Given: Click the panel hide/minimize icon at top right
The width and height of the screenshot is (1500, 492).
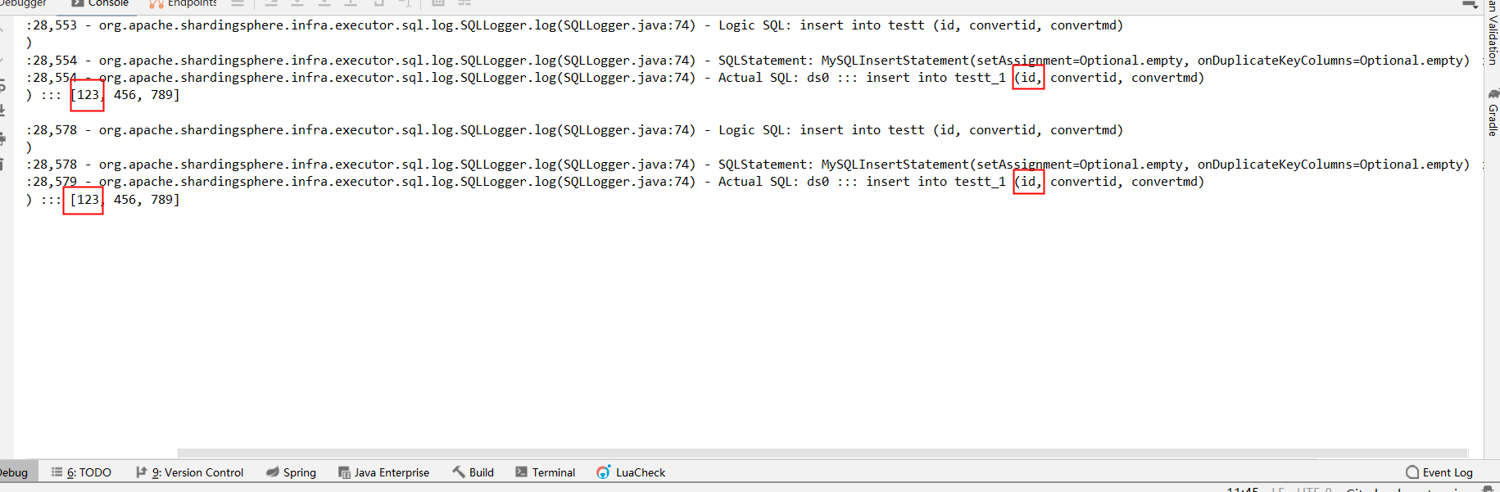Looking at the screenshot, I should pos(1471,4).
